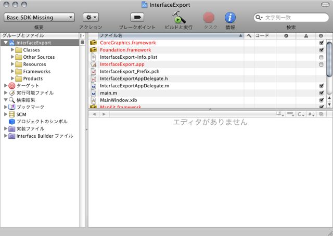Expand the Other Sources folder
Screen dimensions: 333x236
click(x=12, y=57)
